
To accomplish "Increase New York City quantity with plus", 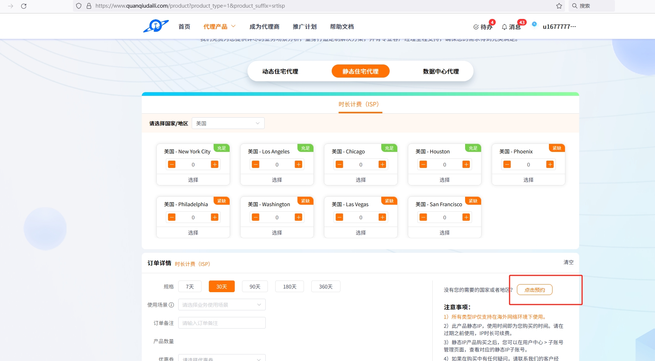I will point(215,165).
